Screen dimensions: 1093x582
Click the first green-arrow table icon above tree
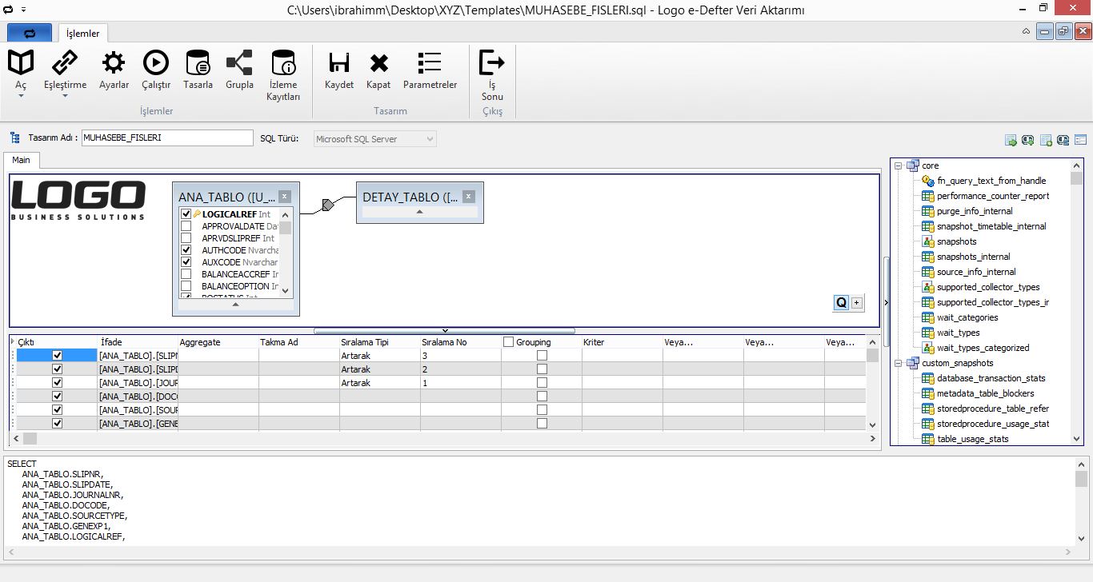(x=1011, y=140)
